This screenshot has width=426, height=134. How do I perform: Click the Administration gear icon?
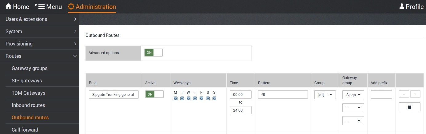[71, 6]
